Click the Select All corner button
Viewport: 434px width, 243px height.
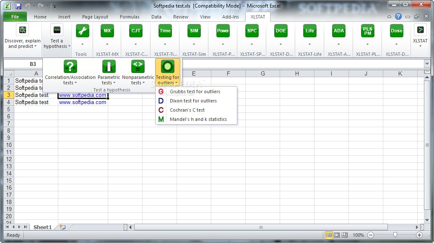(x=8, y=73)
